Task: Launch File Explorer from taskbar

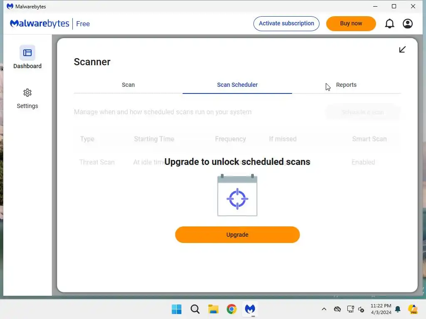Action: [213, 309]
